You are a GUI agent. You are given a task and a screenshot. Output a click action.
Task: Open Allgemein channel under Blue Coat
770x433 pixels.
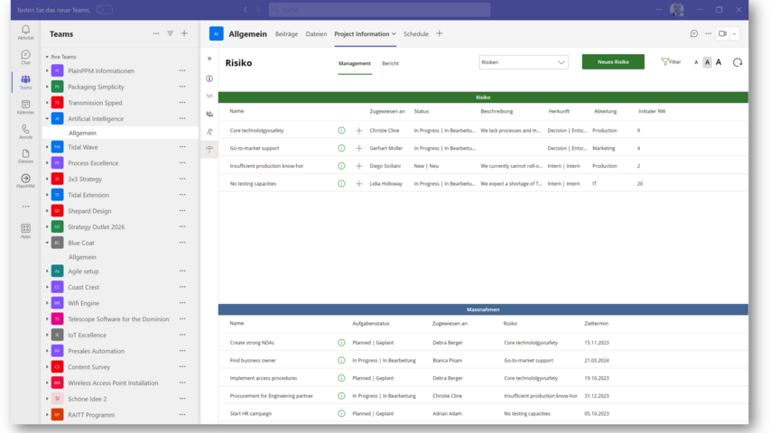pos(82,257)
